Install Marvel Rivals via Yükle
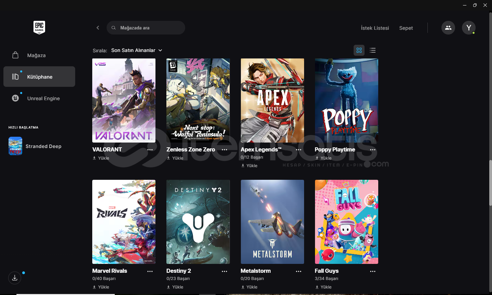The image size is (492, 295). pyautogui.click(x=101, y=287)
